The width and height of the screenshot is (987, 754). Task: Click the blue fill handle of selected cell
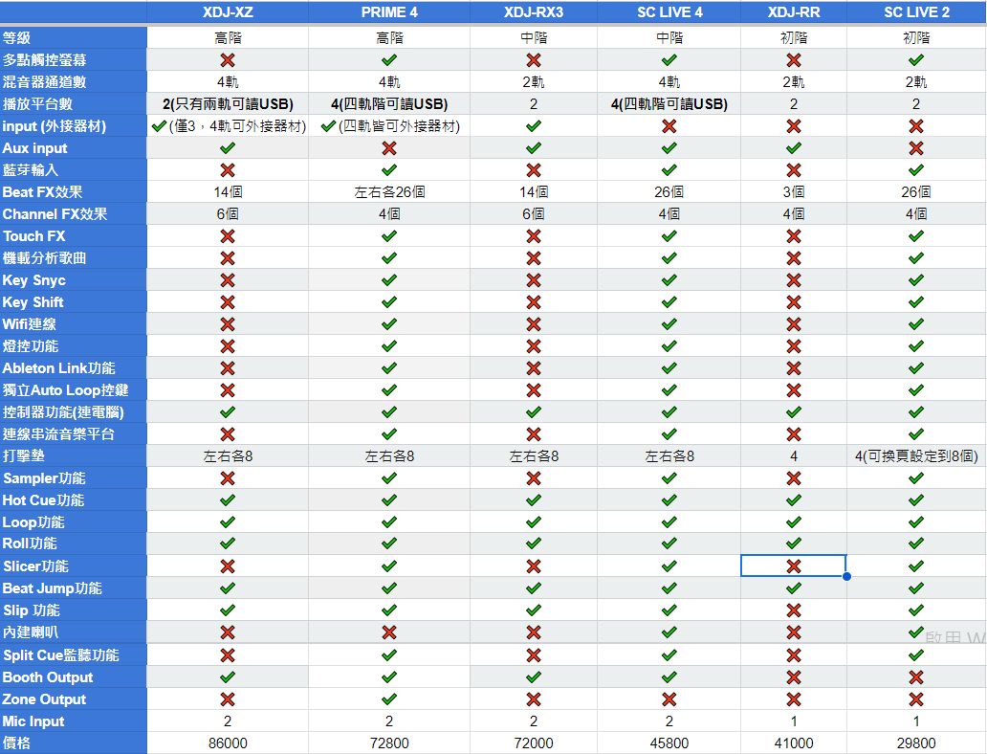point(846,576)
